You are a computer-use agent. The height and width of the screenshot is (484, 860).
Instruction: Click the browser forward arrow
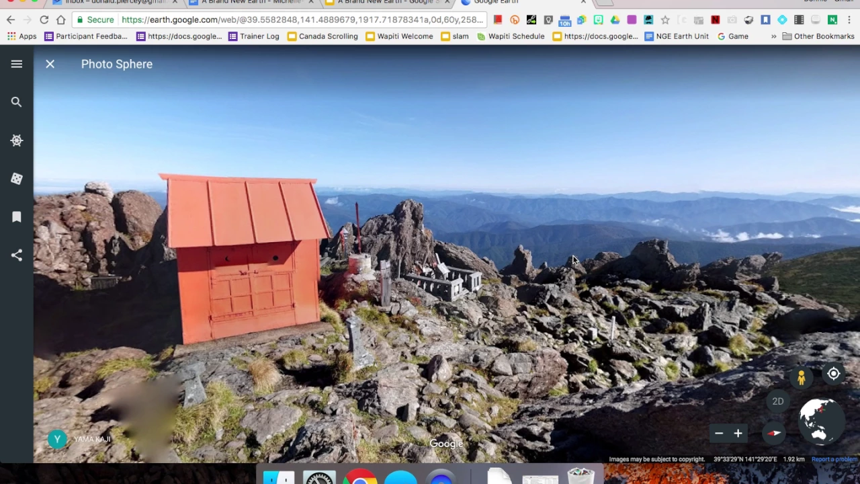tap(28, 19)
